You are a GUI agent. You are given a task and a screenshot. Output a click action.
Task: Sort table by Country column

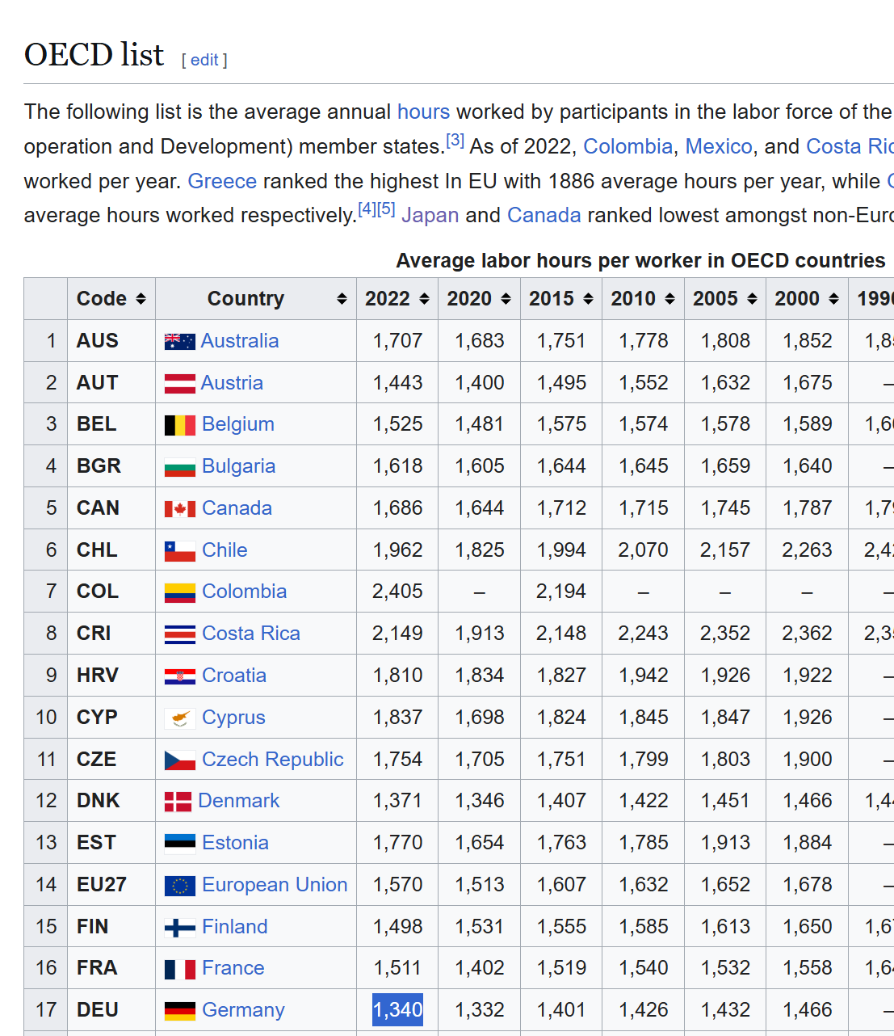[342, 299]
